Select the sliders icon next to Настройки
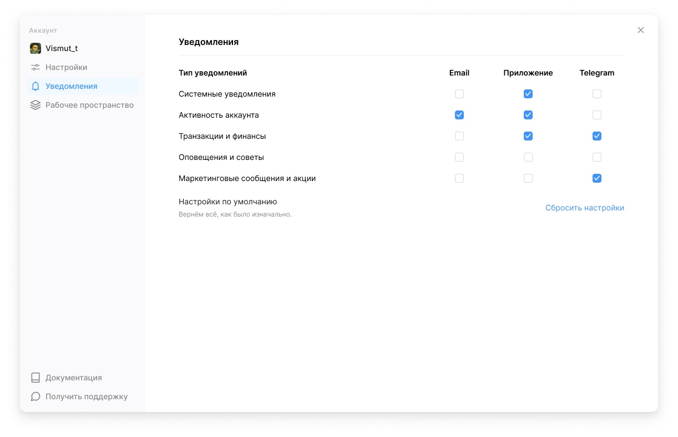The image size is (678, 437). point(35,67)
